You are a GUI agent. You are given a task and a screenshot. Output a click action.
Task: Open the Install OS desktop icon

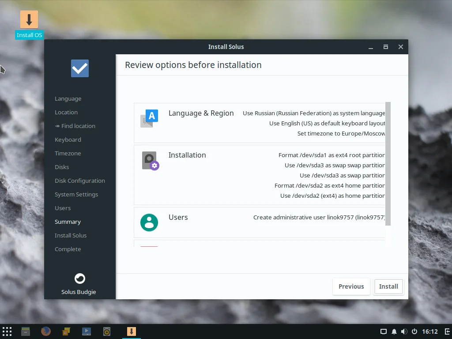coord(29,20)
